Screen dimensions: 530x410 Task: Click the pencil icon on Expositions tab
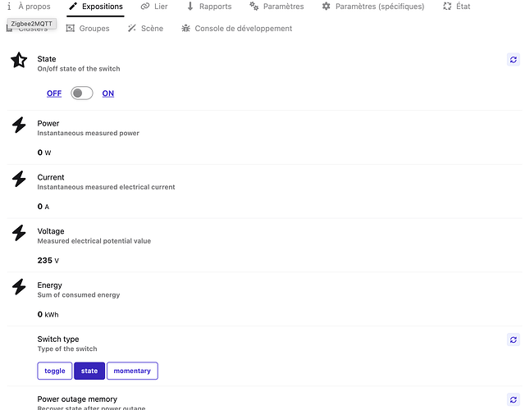[x=73, y=6]
